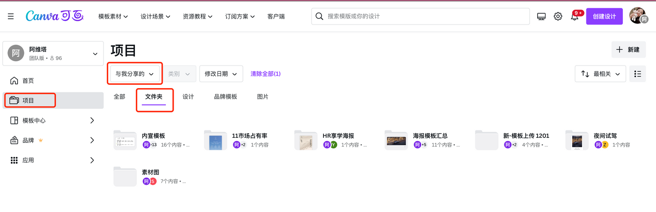Click the S avatar on 素材图 folder
The height and width of the screenshot is (212, 656).
[153, 181]
